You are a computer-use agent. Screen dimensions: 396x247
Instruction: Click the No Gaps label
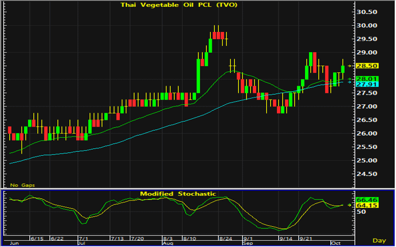click(x=22, y=185)
